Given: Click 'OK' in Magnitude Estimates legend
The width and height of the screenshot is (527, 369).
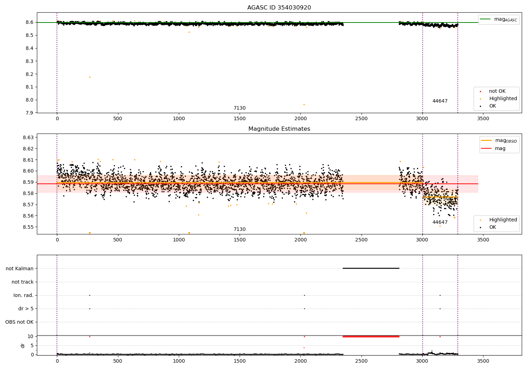Looking at the screenshot, I should [x=493, y=227].
